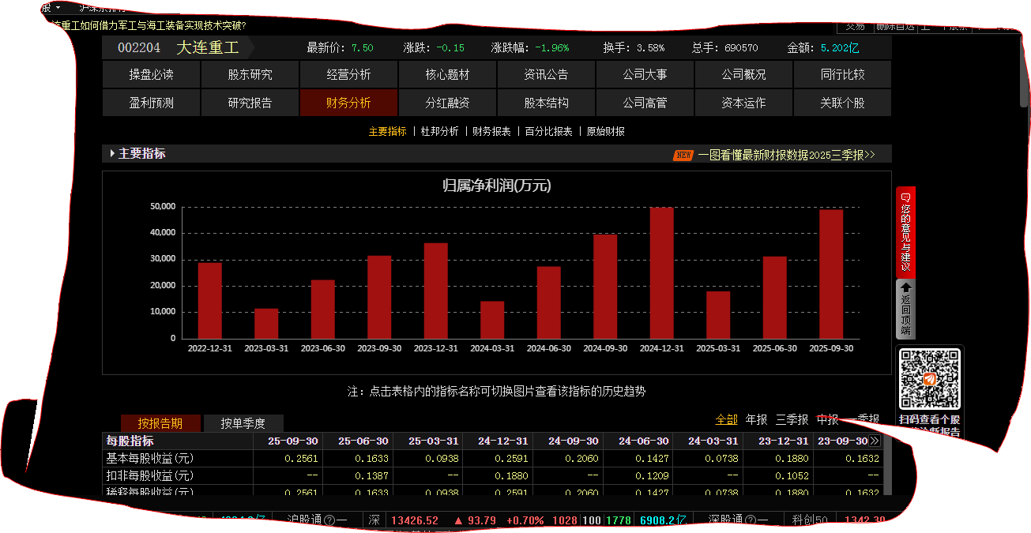1031x533 pixels.
Task: Click the 0.1387 扣非每股收益 cell
Action: coord(371,475)
